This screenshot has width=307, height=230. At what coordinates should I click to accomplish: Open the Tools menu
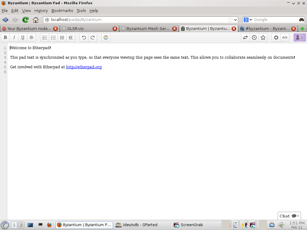(81, 10)
